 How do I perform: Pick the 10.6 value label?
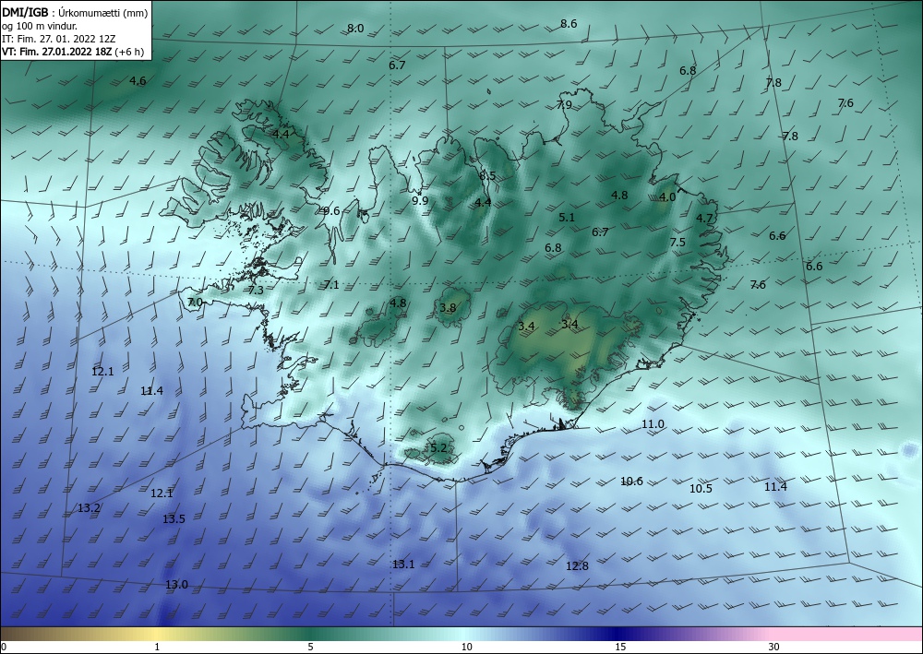click(x=631, y=482)
